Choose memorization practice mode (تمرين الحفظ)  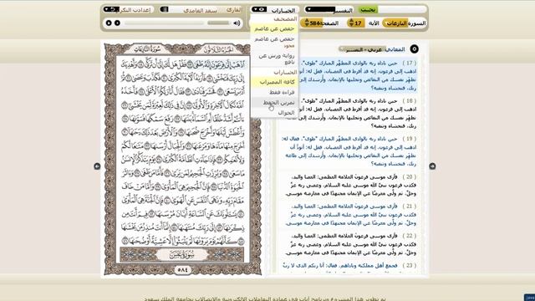coord(275,102)
